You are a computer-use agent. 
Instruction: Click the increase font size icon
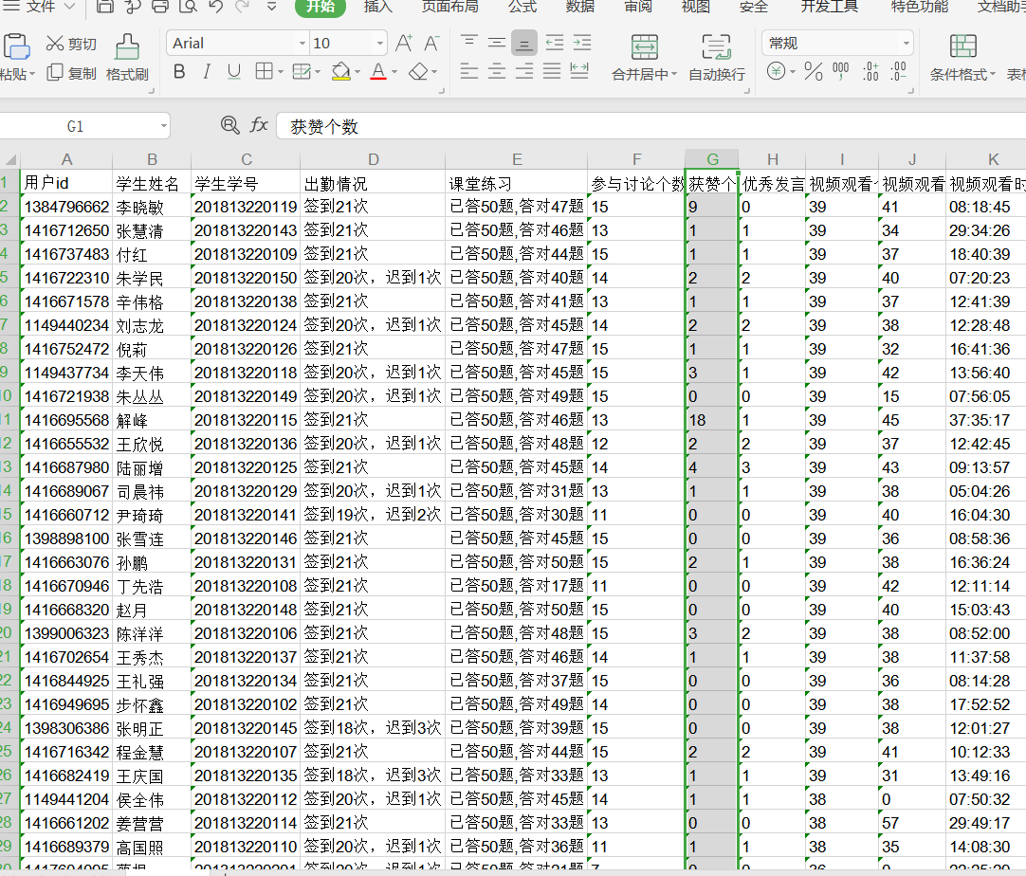[x=404, y=44]
